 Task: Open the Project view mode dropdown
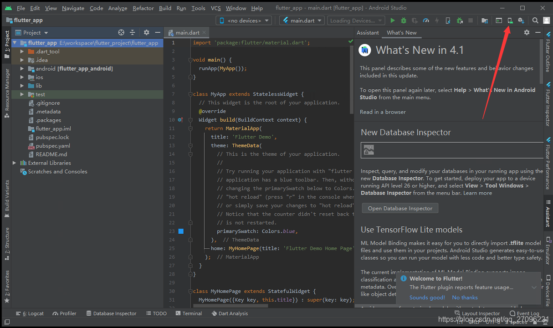tap(32, 32)
